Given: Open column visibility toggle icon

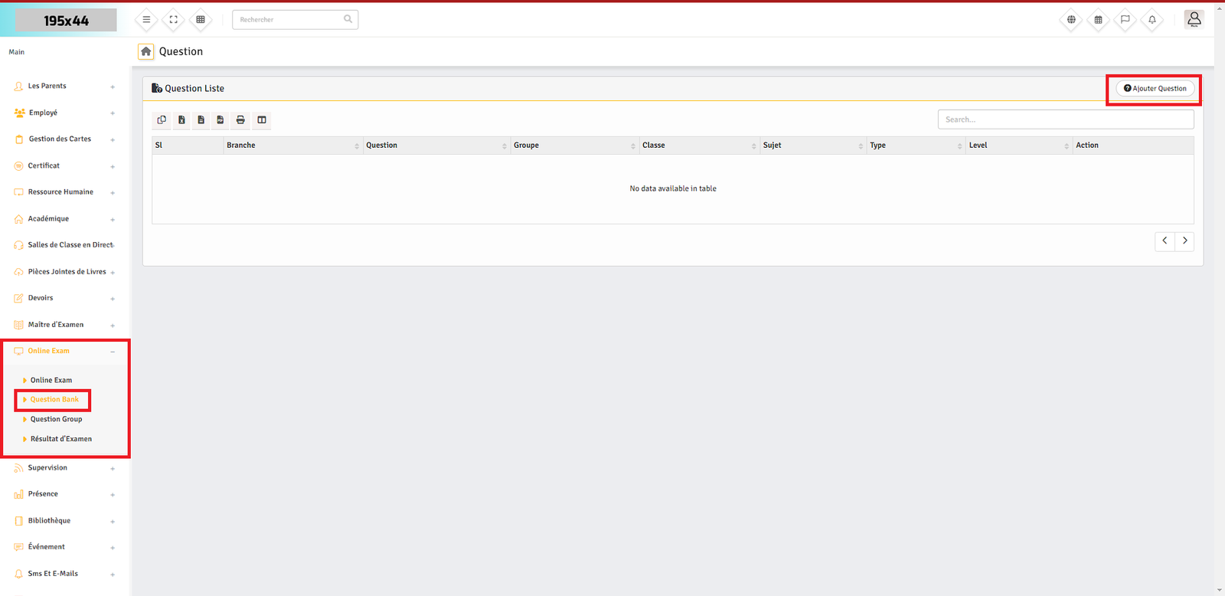Looking at the screenshot, I should (x=262, y=120).
